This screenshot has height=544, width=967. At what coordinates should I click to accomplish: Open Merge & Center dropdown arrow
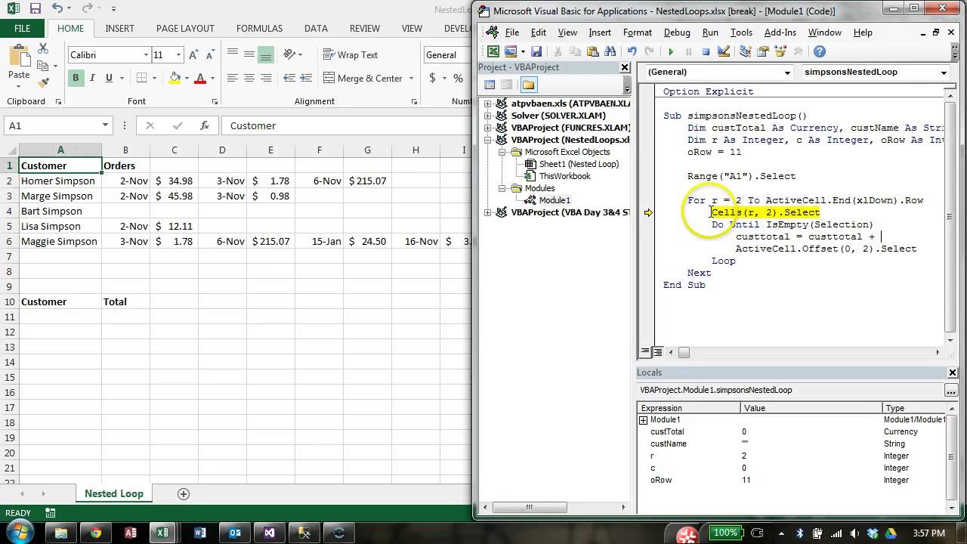(x=411, y=78)
